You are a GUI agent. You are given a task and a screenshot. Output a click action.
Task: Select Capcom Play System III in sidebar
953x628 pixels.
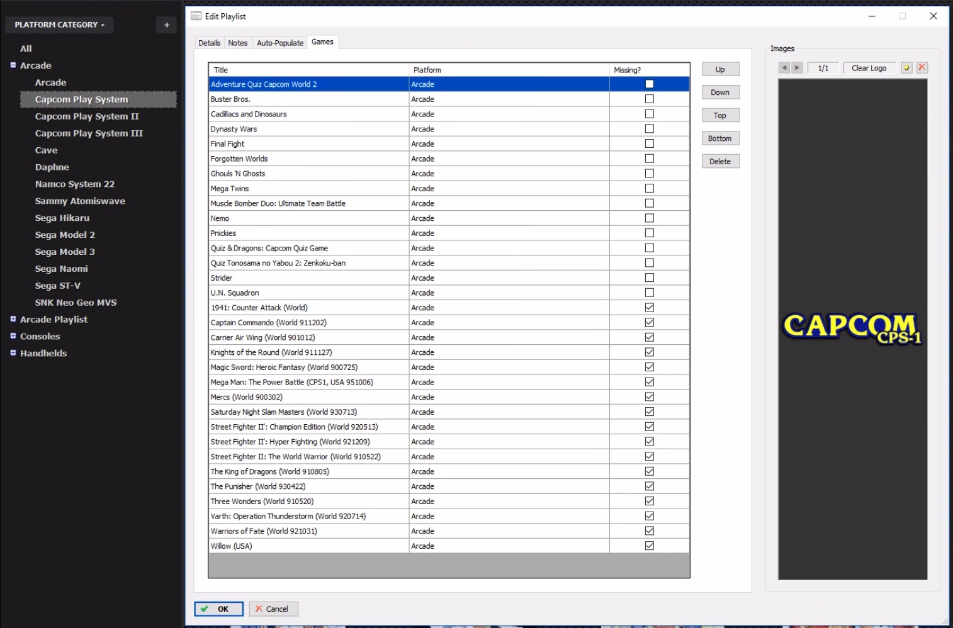[89, 133]
